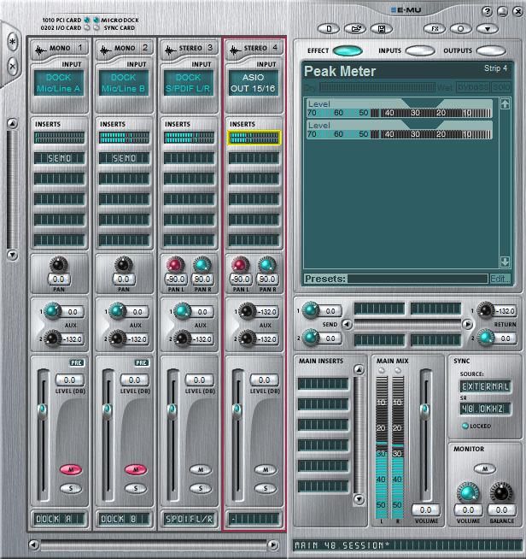Open the input selector DOCK Mic/Line A
Screen dimensions: 526x559
[59, 83]
